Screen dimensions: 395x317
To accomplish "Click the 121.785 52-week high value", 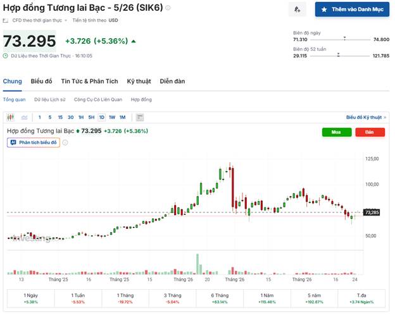I will (381, 56).
